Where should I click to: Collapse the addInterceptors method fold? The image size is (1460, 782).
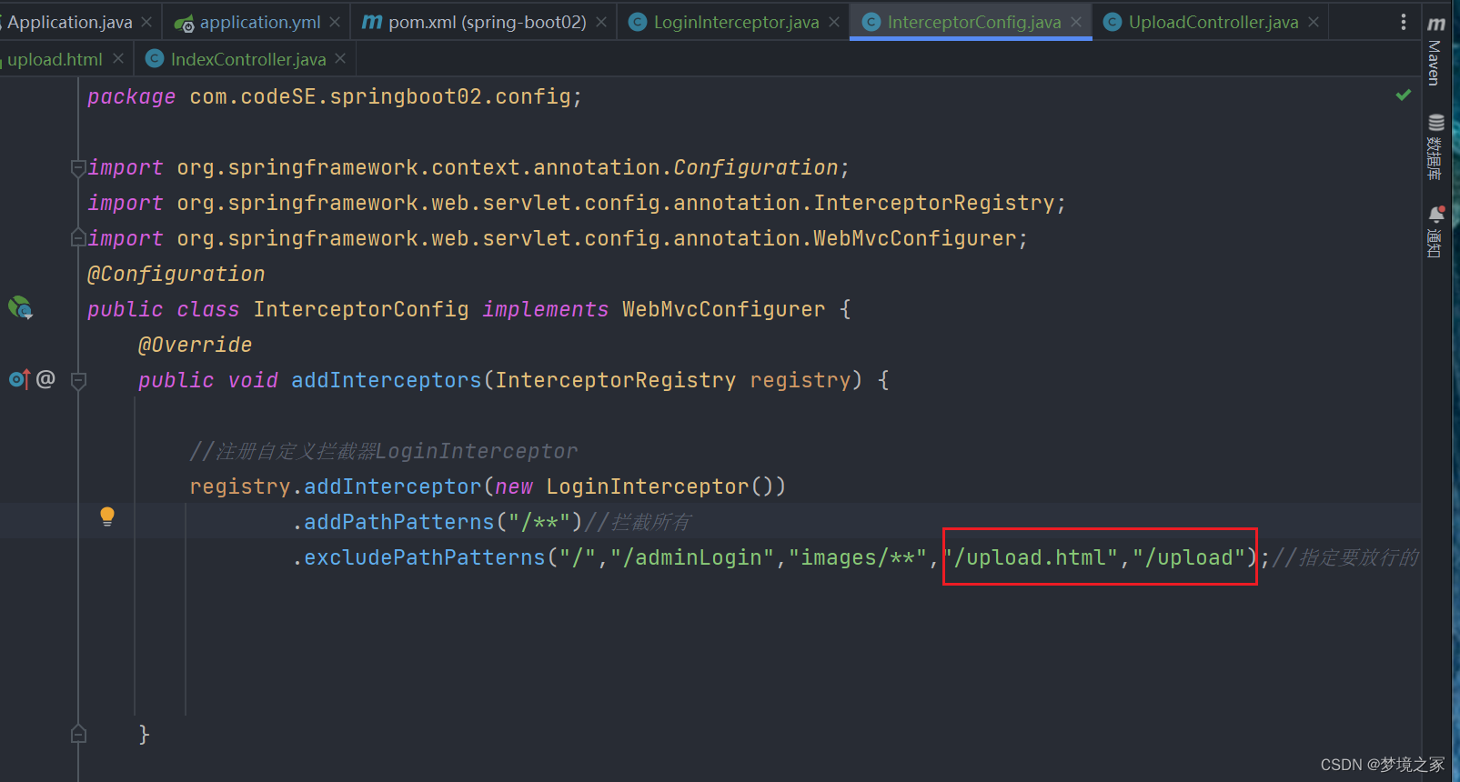[78, 380]
